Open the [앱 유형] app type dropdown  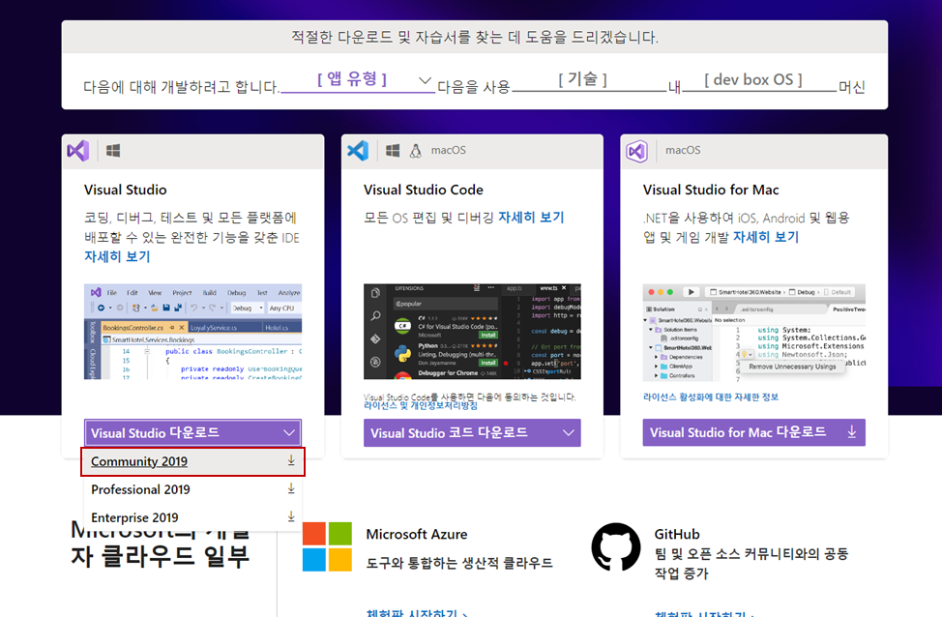[358, 80]
